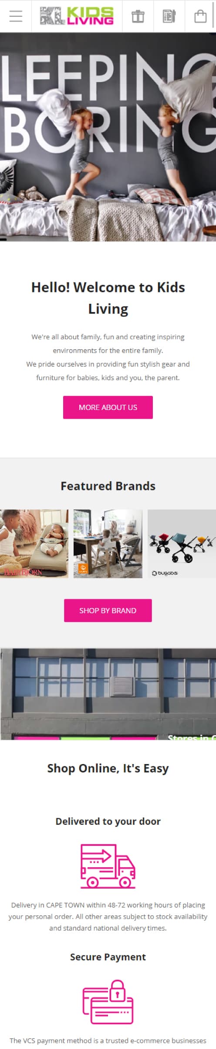Click the SHOP BY BRAND button

click(x=108, y=611)
